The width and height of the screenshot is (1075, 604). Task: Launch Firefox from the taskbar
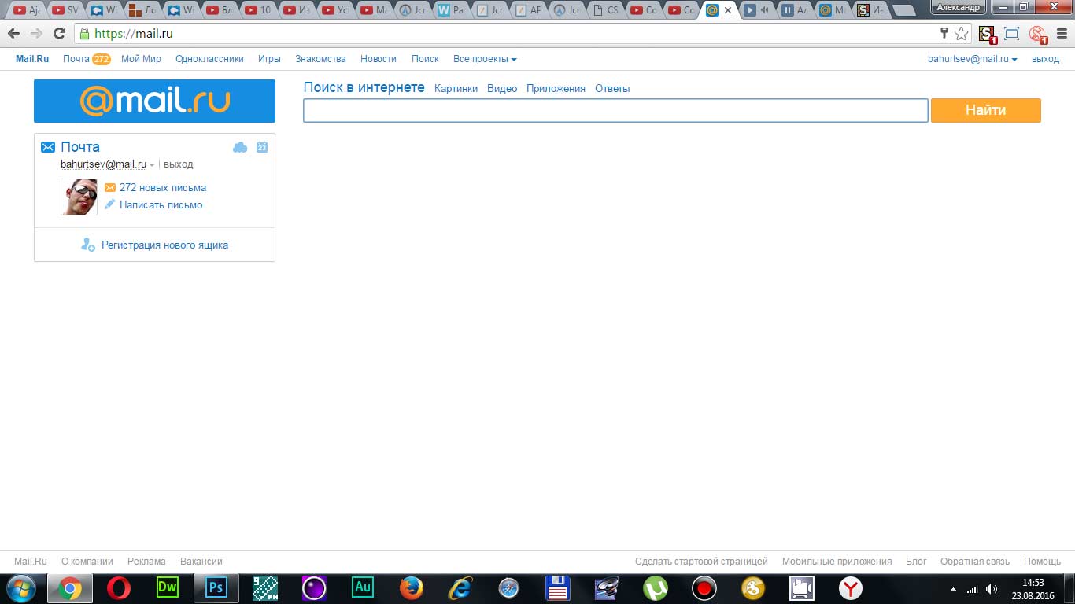[412, 588]
